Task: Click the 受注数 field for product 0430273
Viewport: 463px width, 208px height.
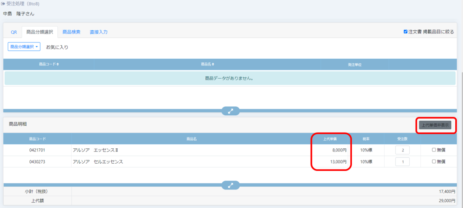Action: [402, 161]
